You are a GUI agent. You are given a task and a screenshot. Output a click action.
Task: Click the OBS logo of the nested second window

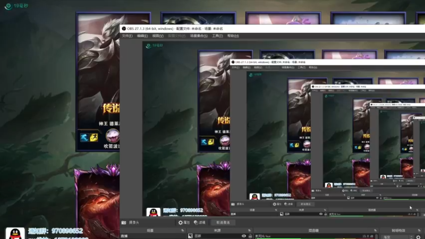[233, 62]
